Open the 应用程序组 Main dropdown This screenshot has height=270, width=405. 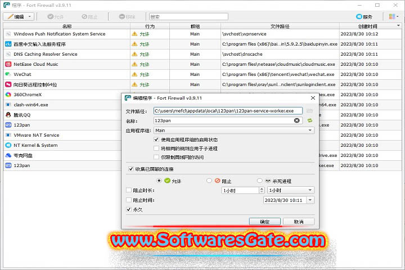(234, 130)
